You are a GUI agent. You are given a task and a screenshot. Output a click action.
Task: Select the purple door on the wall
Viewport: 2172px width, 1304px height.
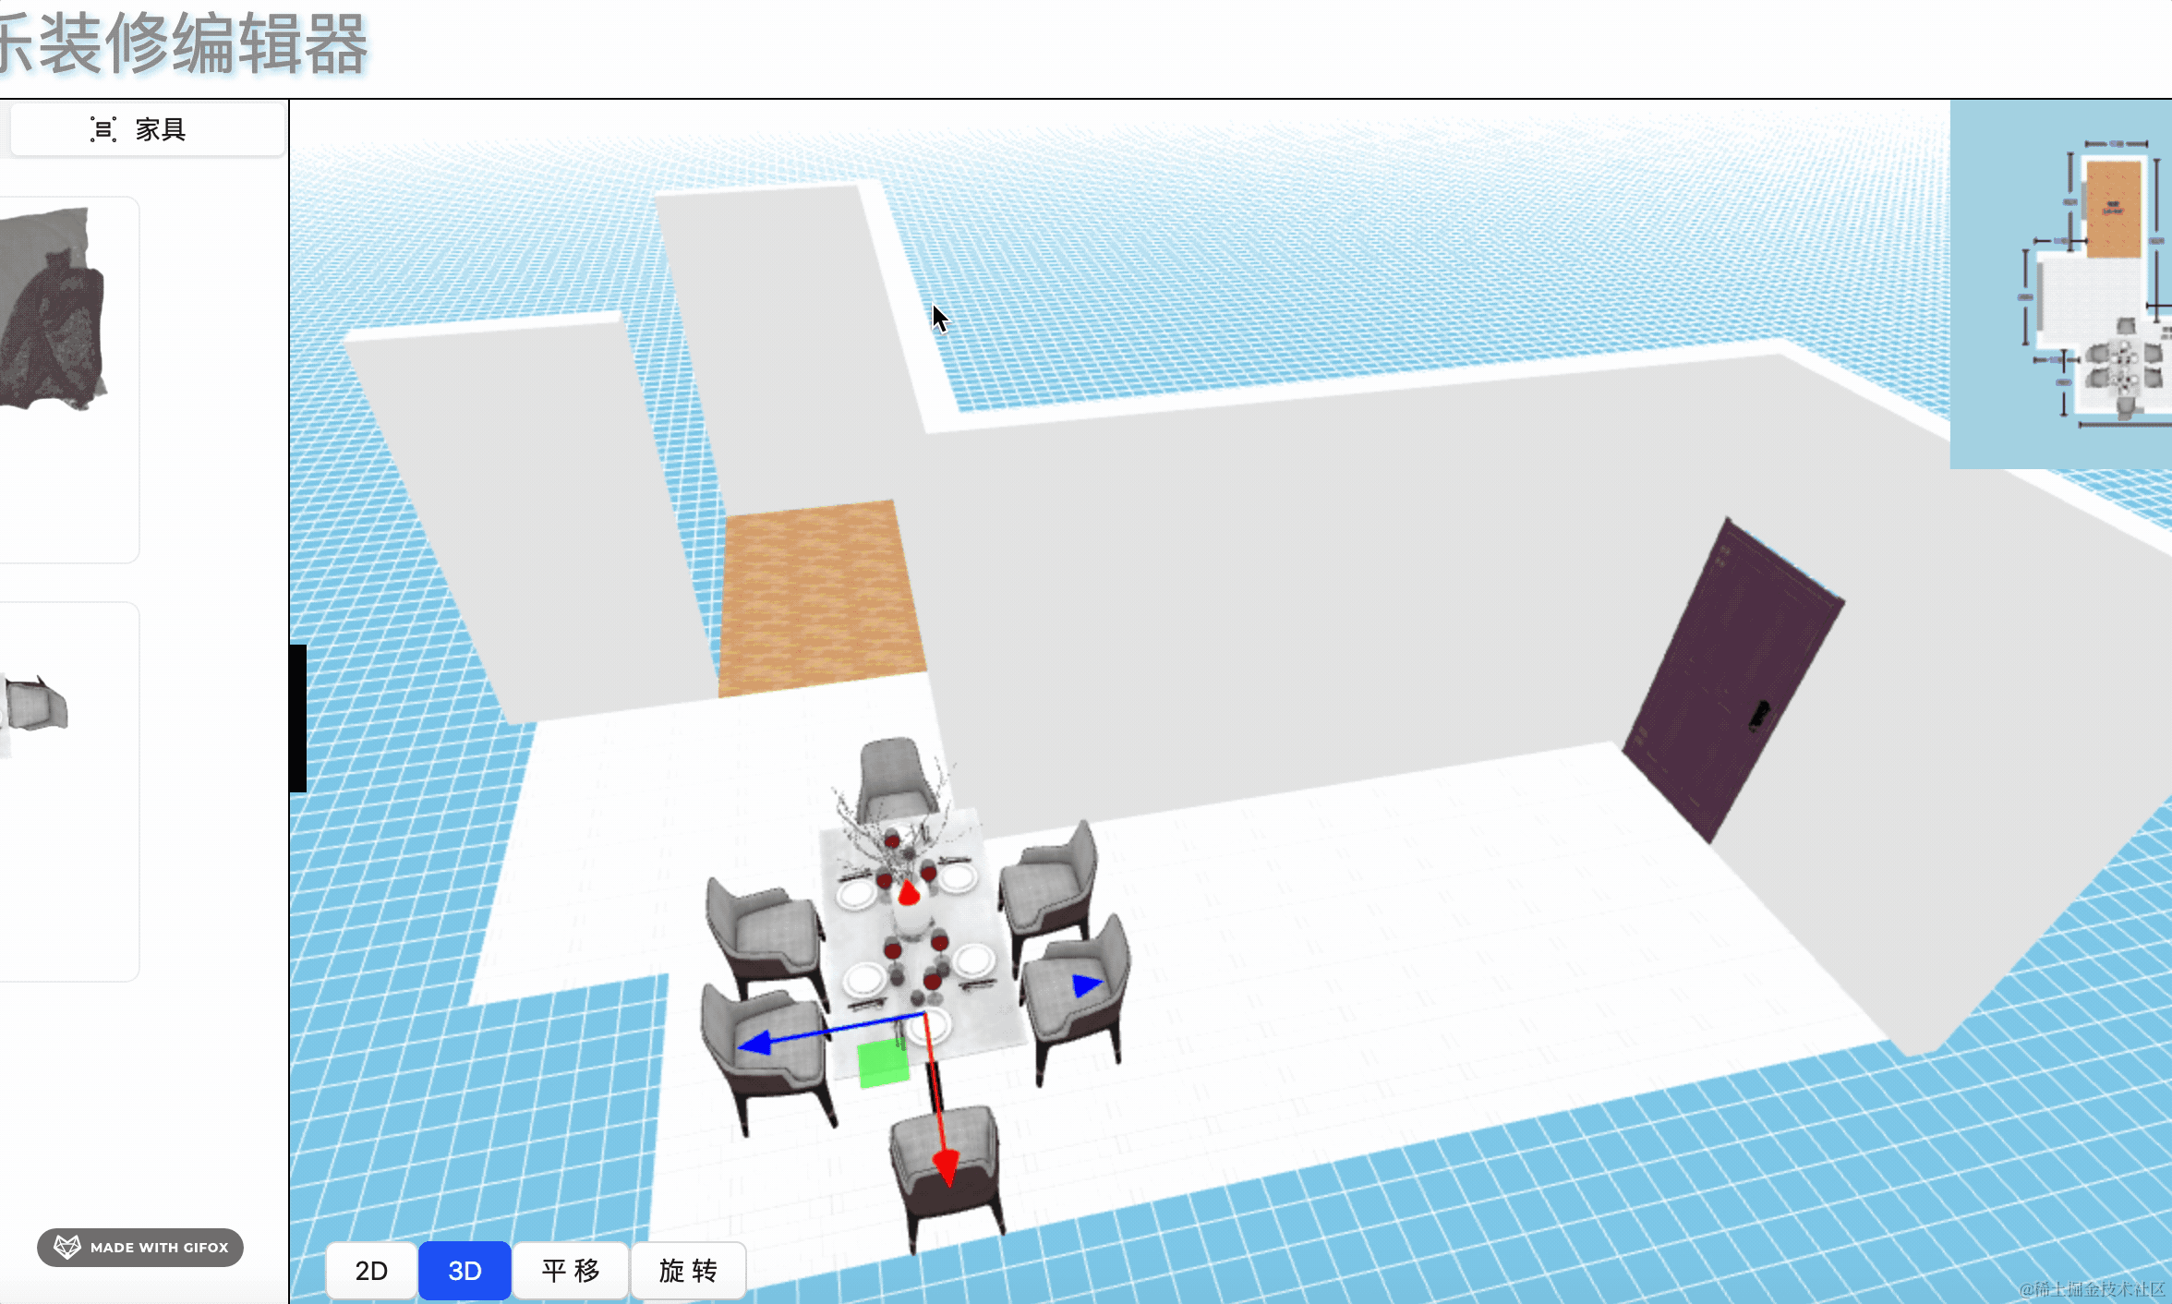point(1732,680)
